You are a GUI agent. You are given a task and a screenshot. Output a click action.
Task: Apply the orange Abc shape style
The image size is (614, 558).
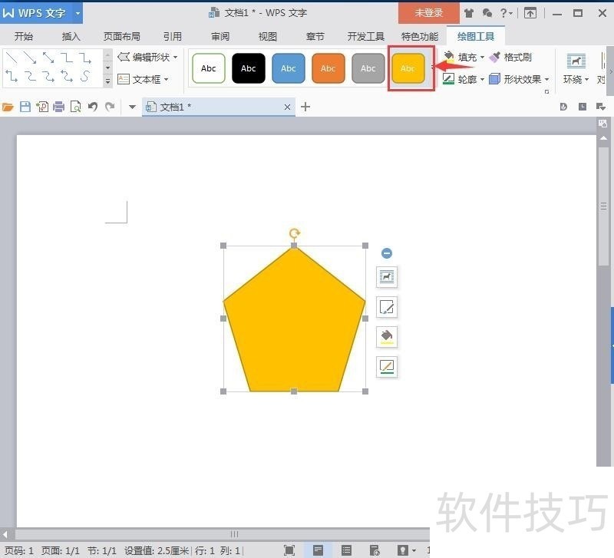(328, 68)
